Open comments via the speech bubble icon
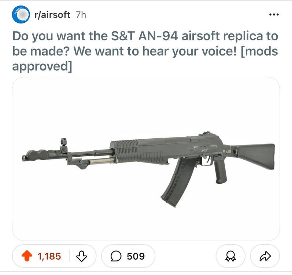Viewport: 292px width, 275px height. click(116, 256)
